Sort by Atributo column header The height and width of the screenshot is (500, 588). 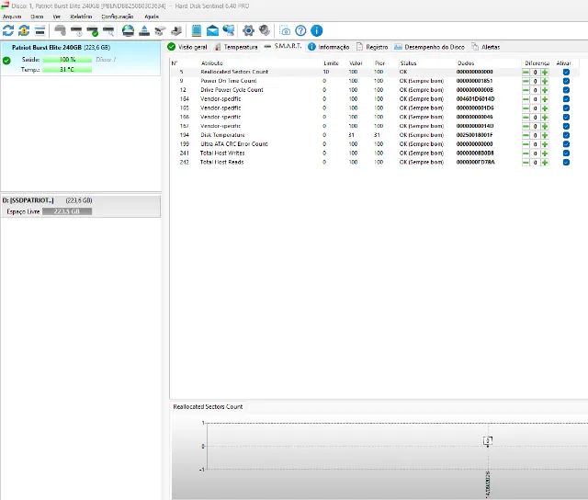point(212,63)
